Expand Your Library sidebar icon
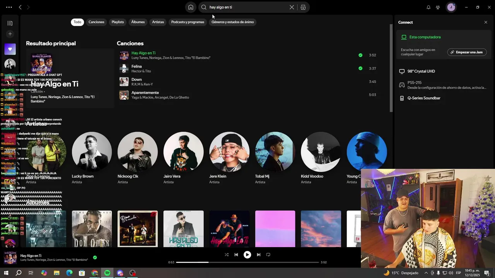The image size is (495, 278). pos(10,23)
